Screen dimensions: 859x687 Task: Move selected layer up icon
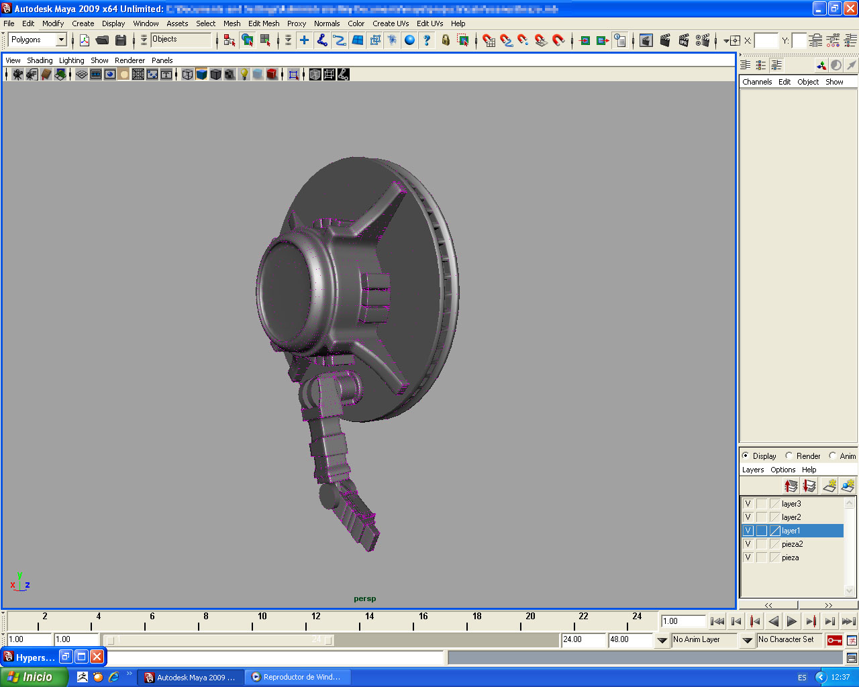[x=791, y=486]
